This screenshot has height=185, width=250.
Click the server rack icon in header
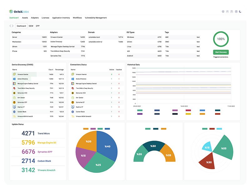point(227,12)
